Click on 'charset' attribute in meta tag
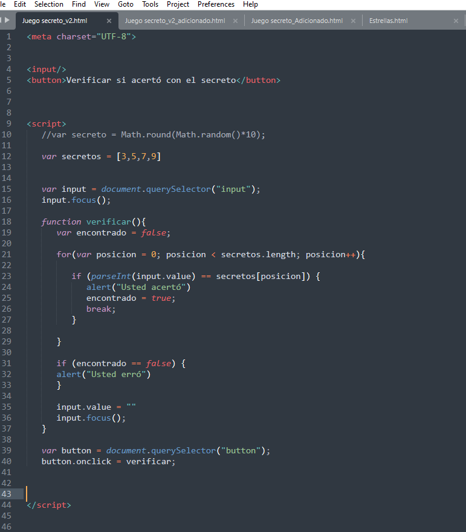The width and height of the screenshot is (466, 532). (74, 37)
